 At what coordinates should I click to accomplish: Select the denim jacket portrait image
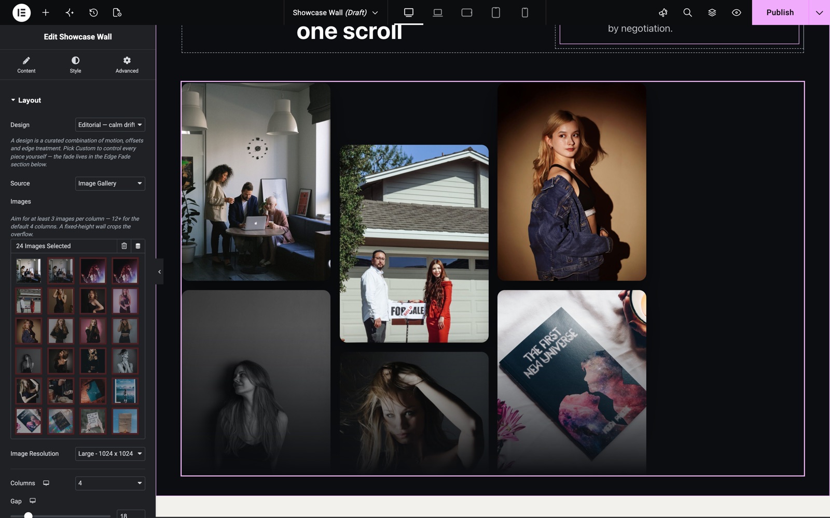pos(572,182)
